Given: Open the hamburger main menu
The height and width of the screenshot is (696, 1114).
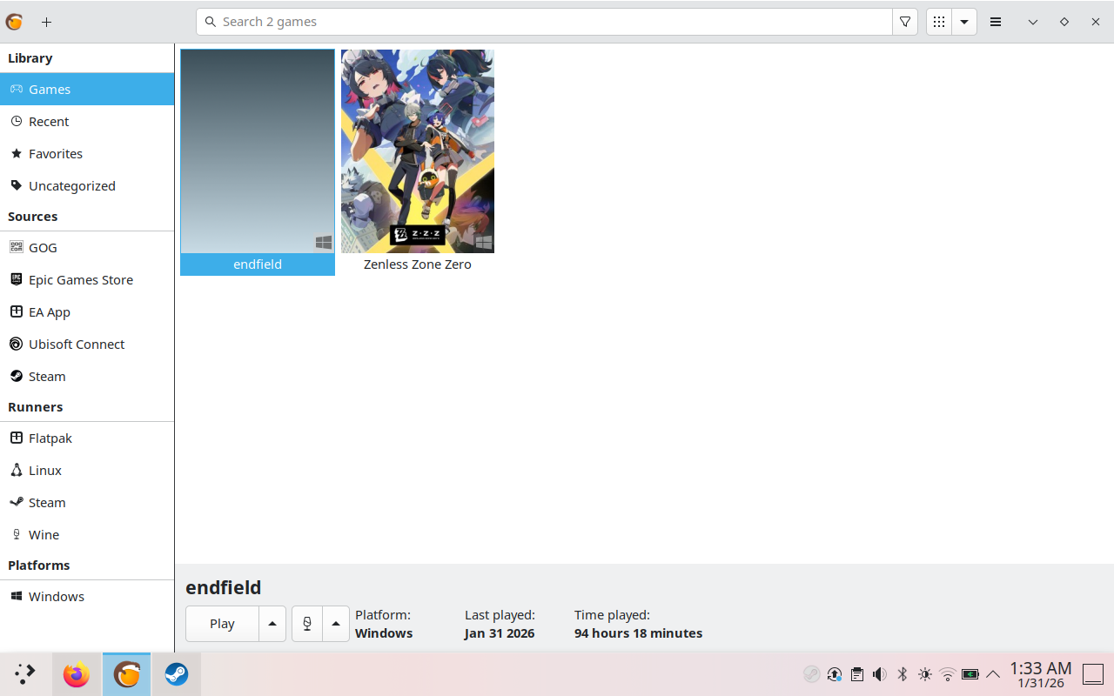Looking at the screenshot, I should click(996, 22).
